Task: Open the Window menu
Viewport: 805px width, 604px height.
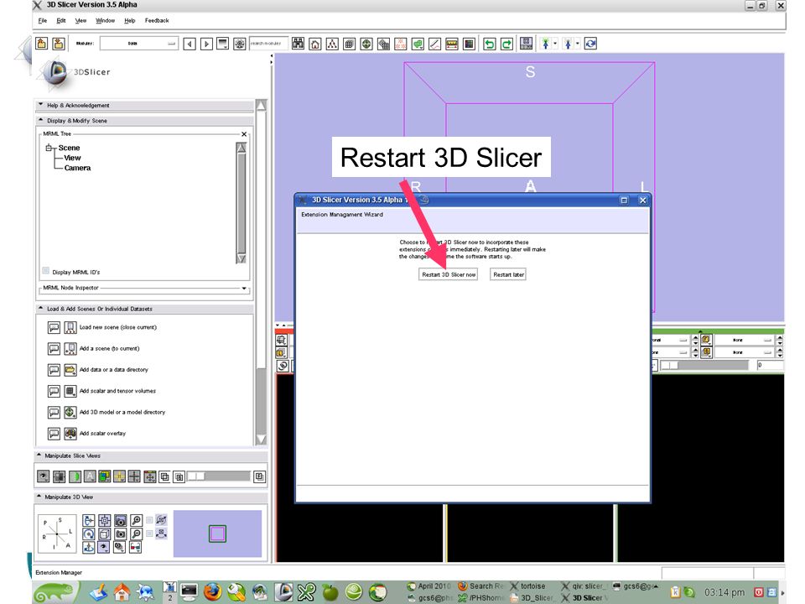Action: (106, 20)
